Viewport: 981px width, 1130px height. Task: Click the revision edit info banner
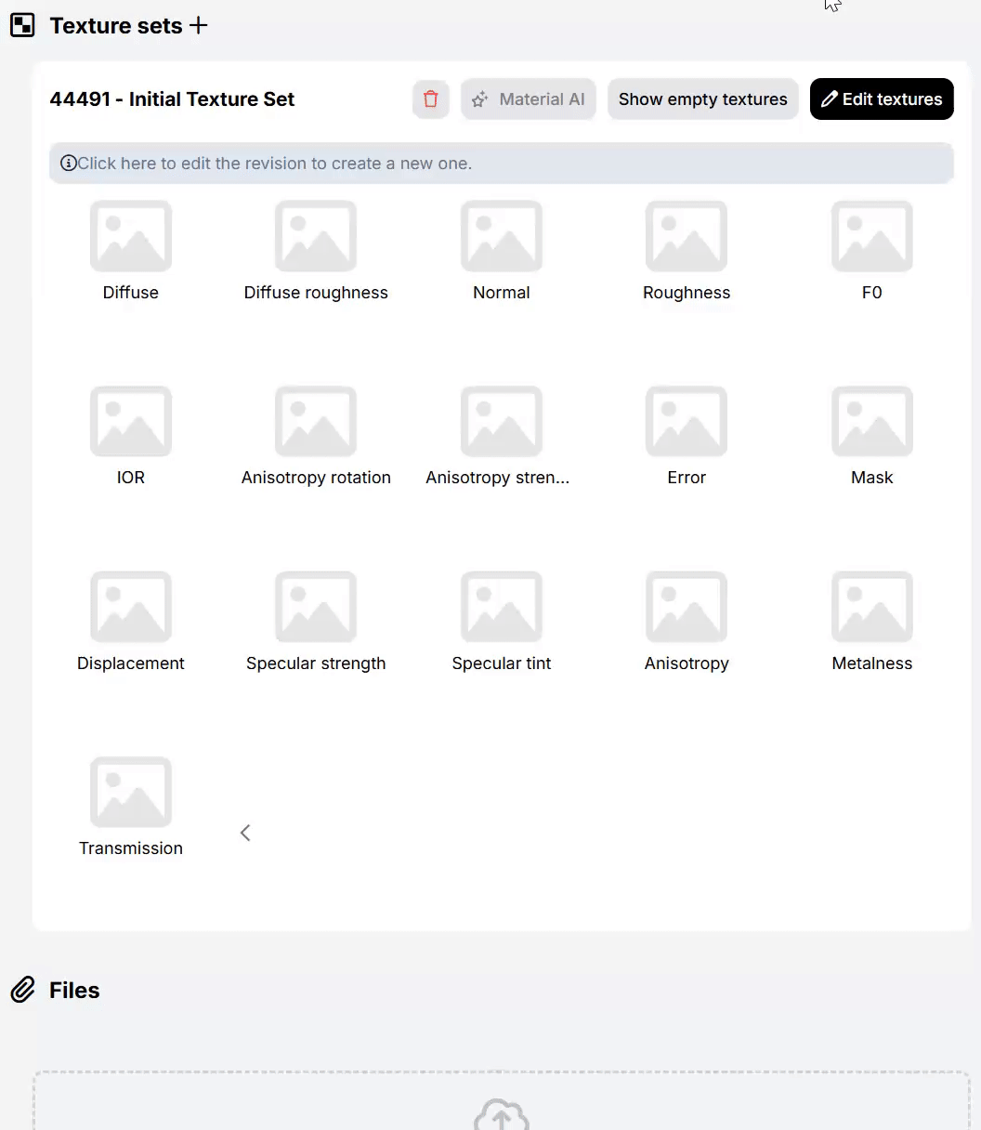point(501,164)
